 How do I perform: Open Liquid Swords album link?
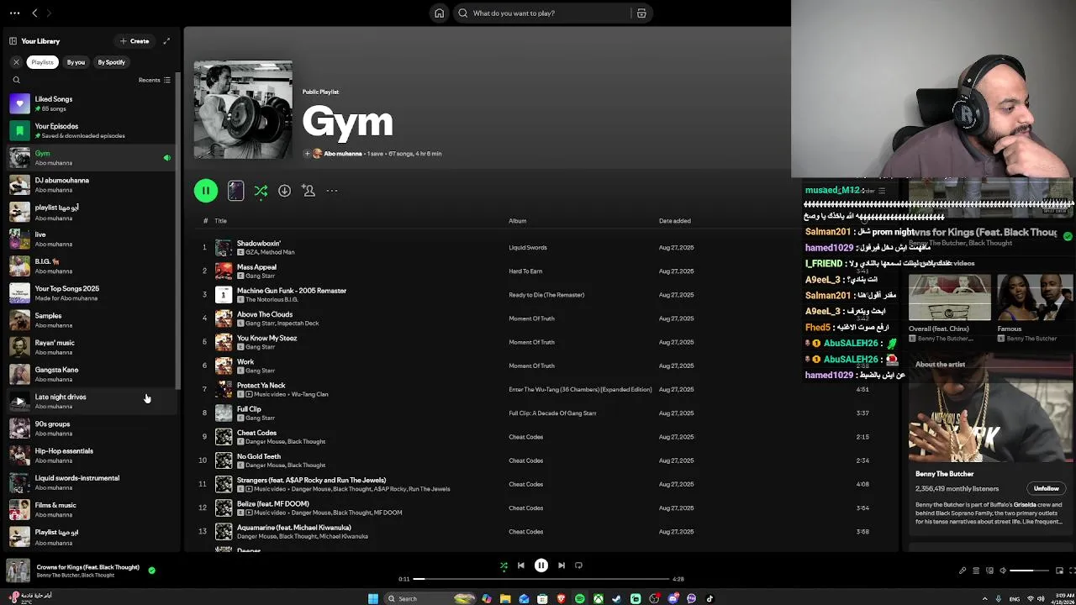click(528, 248)
